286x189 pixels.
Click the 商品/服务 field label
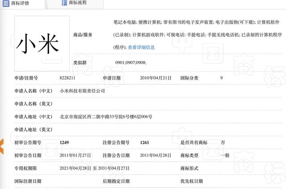[83, 35]
